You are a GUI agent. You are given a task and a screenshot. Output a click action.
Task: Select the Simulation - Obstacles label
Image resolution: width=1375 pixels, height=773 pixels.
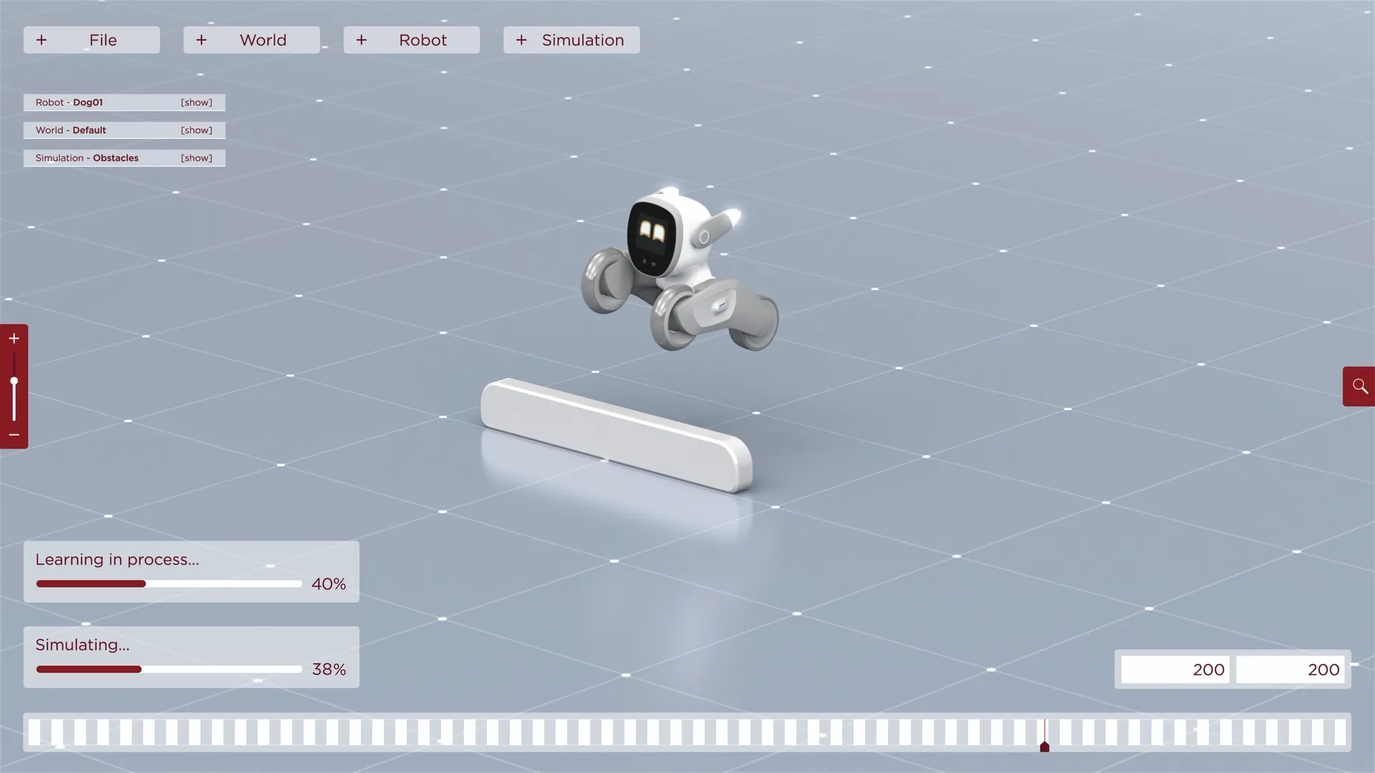(x=87, y=158)
